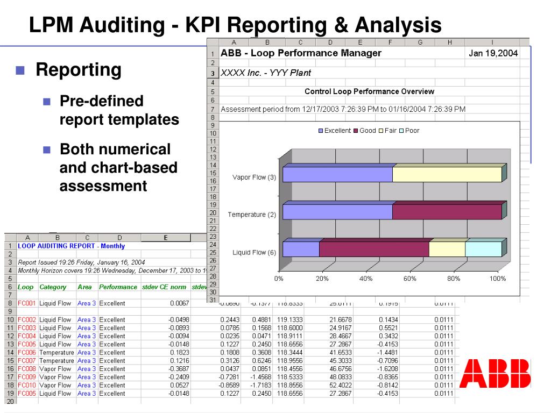Image resolution: width=551 pixels, height=413 pixels.
Task: Click the Good segment of Liquid Flow bar
Action: click(x=375, y=250)
